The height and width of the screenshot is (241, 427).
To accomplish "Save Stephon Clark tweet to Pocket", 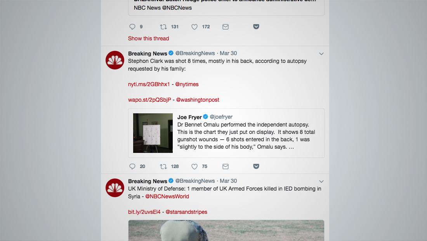I will [x=256, y=166].
